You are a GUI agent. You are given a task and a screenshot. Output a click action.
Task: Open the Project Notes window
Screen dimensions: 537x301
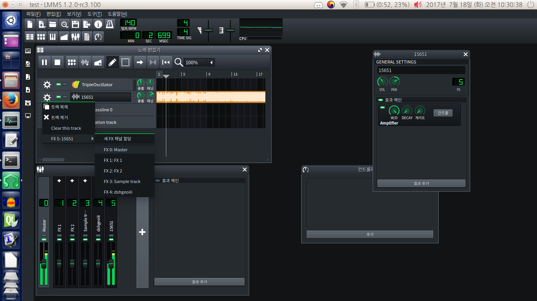[87, 37]
